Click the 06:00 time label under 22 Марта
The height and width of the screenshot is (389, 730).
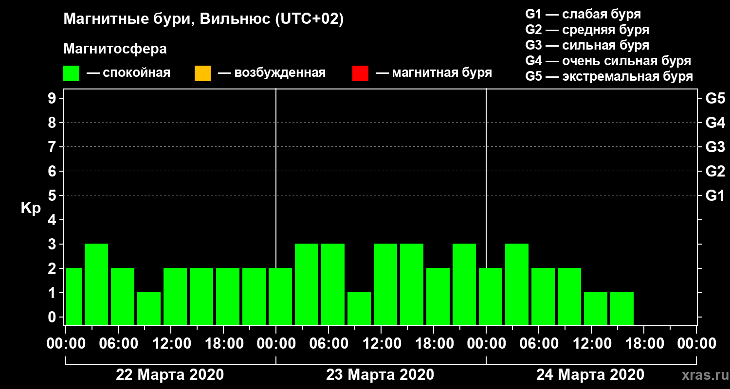tap(119, 344)
